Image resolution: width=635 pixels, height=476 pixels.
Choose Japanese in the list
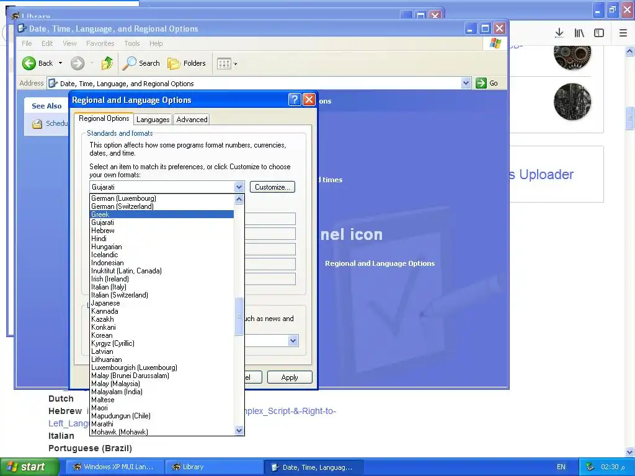tap(162, 302)
